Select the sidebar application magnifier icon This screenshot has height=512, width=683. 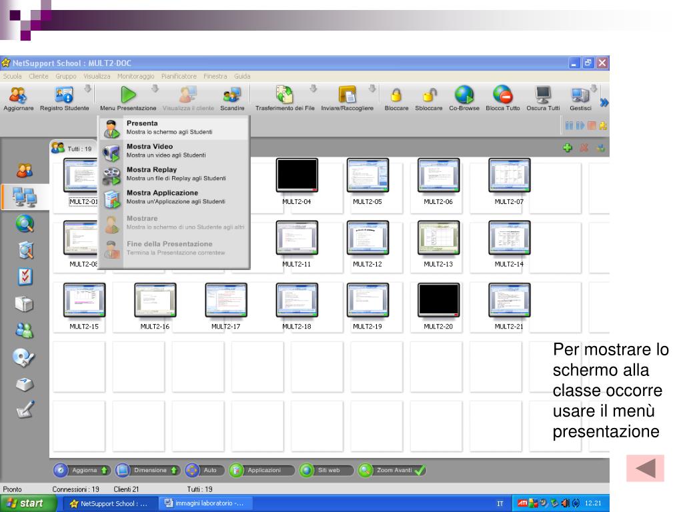(x=25, y=251)
